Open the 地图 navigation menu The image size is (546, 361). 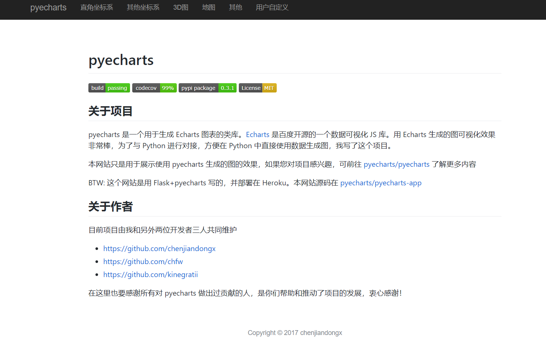point(208,7)
